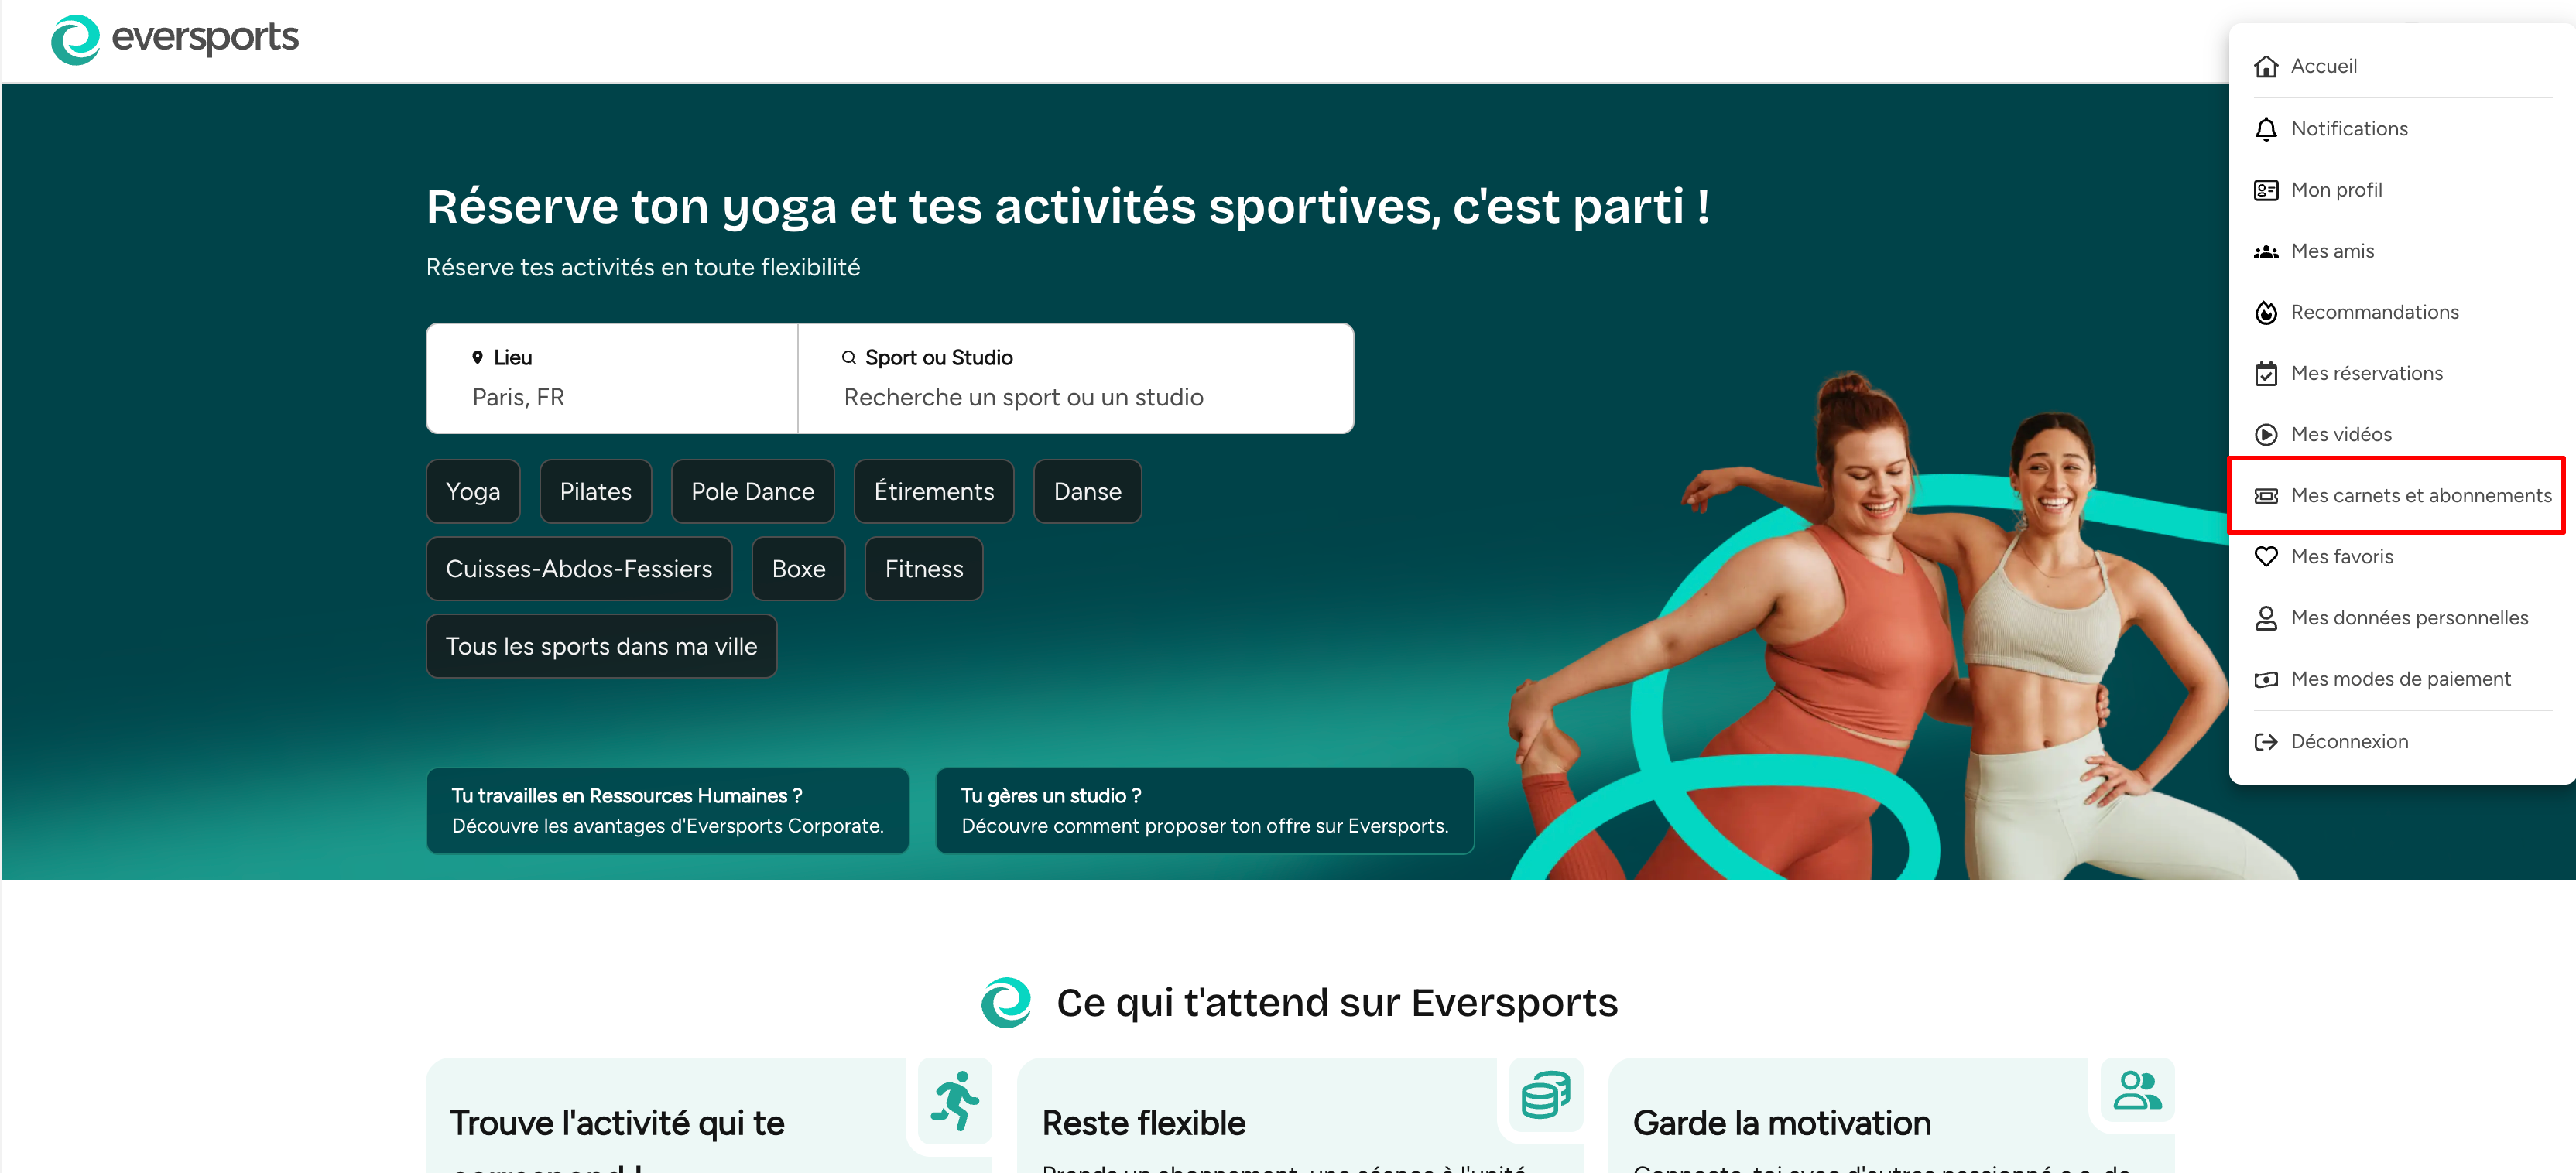2576x1173 pixels.
Task: Click the Mes réservations calendar icon
Action: point(2265,373)
